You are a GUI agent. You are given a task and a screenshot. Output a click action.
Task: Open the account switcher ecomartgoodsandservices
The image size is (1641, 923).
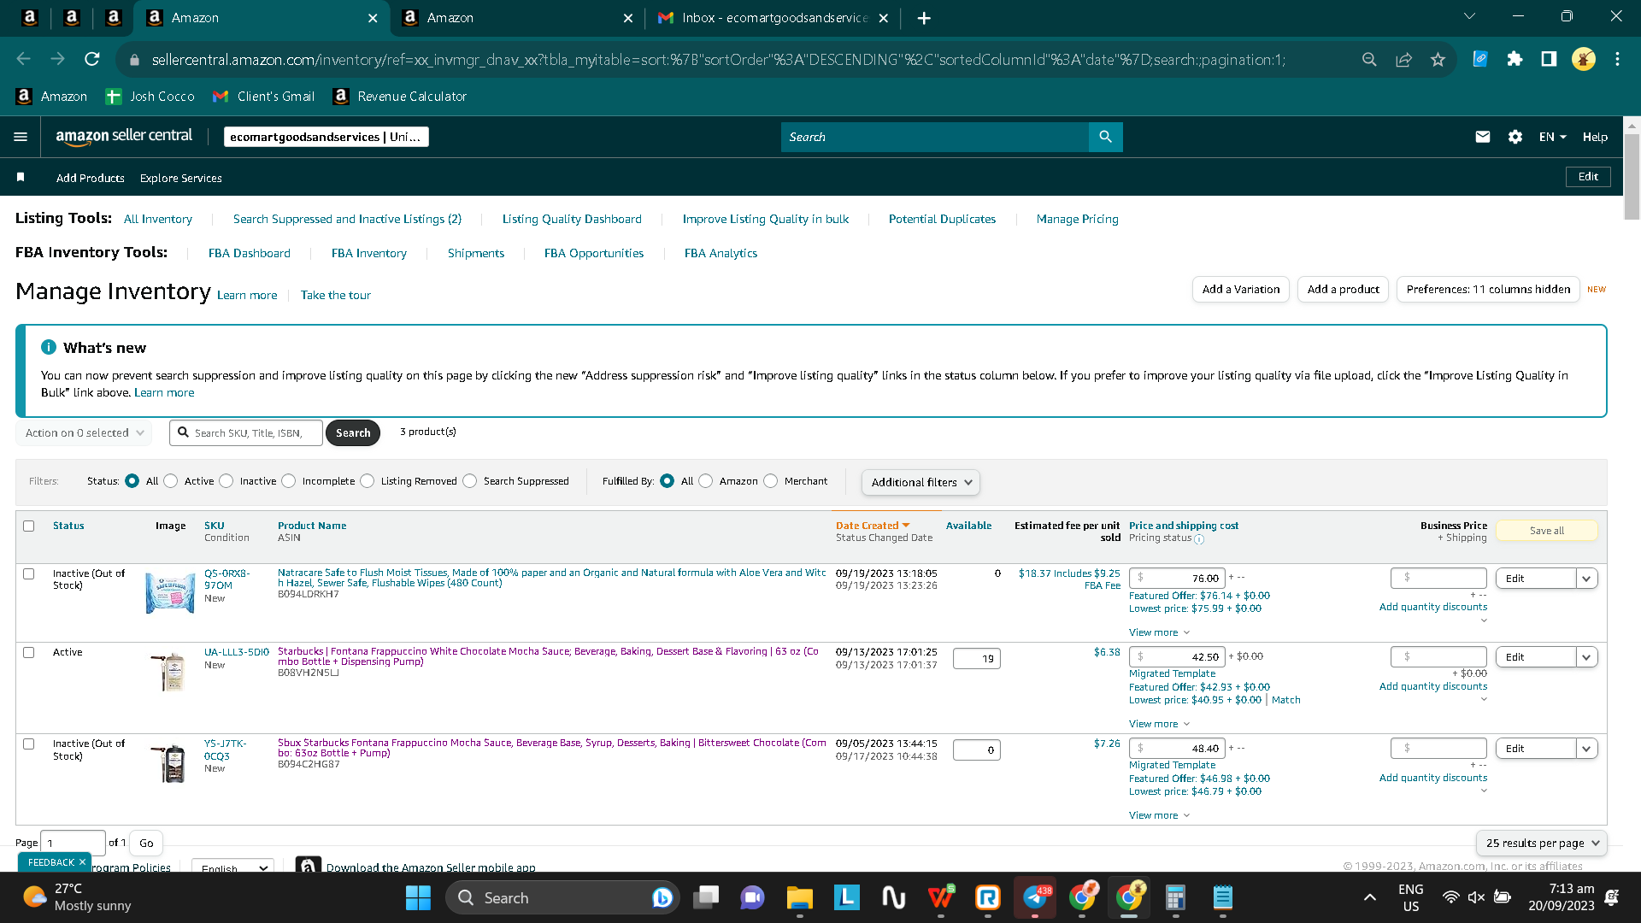[x=326, y=137]
